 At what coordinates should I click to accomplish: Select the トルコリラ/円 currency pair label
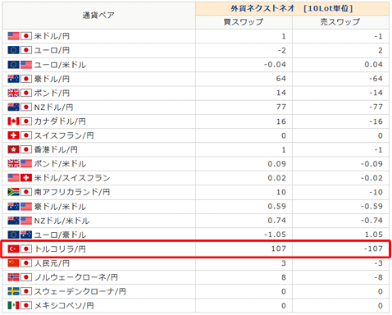tap(60, 249)
